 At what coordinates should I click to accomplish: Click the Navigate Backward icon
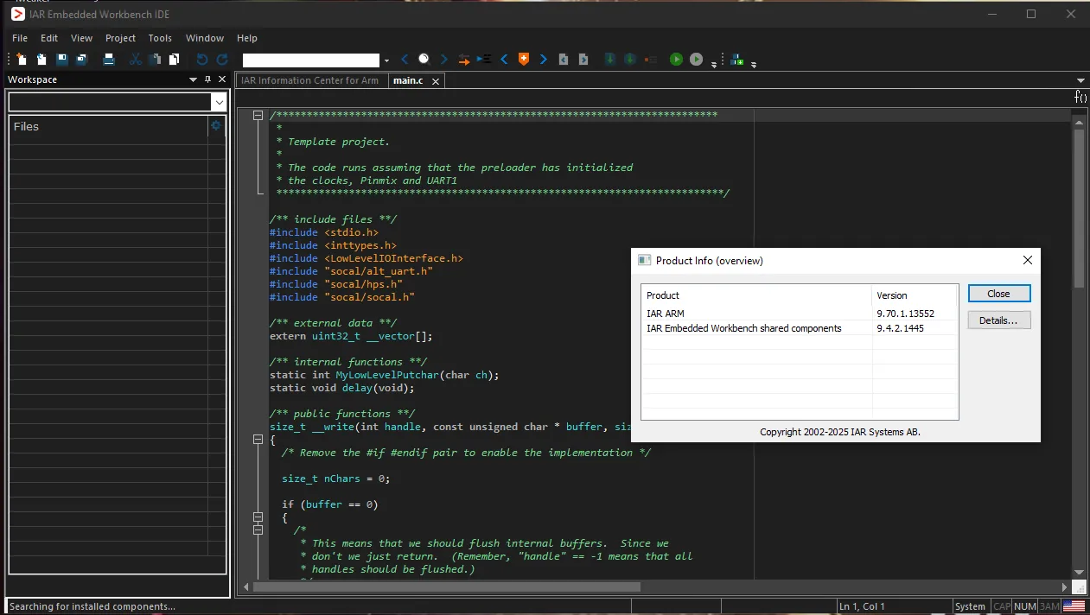click(x=564, y=60)
